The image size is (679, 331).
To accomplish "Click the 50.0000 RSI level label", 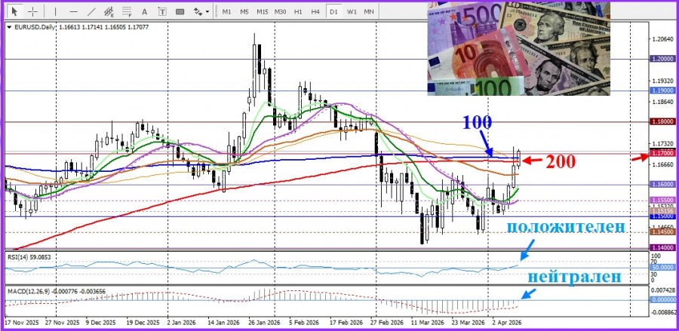I will (x=662, y=268).
